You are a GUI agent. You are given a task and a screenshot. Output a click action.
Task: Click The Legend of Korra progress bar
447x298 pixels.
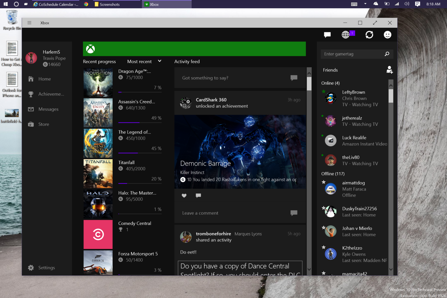(140, 153)
